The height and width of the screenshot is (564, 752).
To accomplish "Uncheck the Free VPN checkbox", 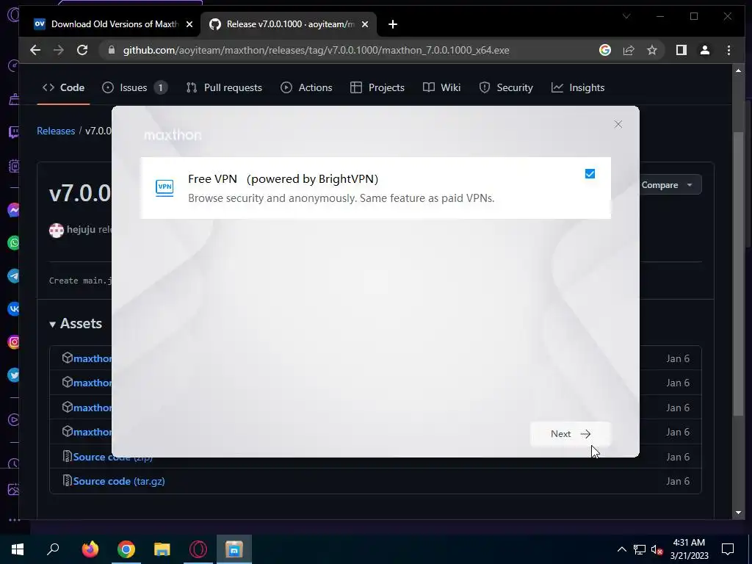I will [590, 173].
